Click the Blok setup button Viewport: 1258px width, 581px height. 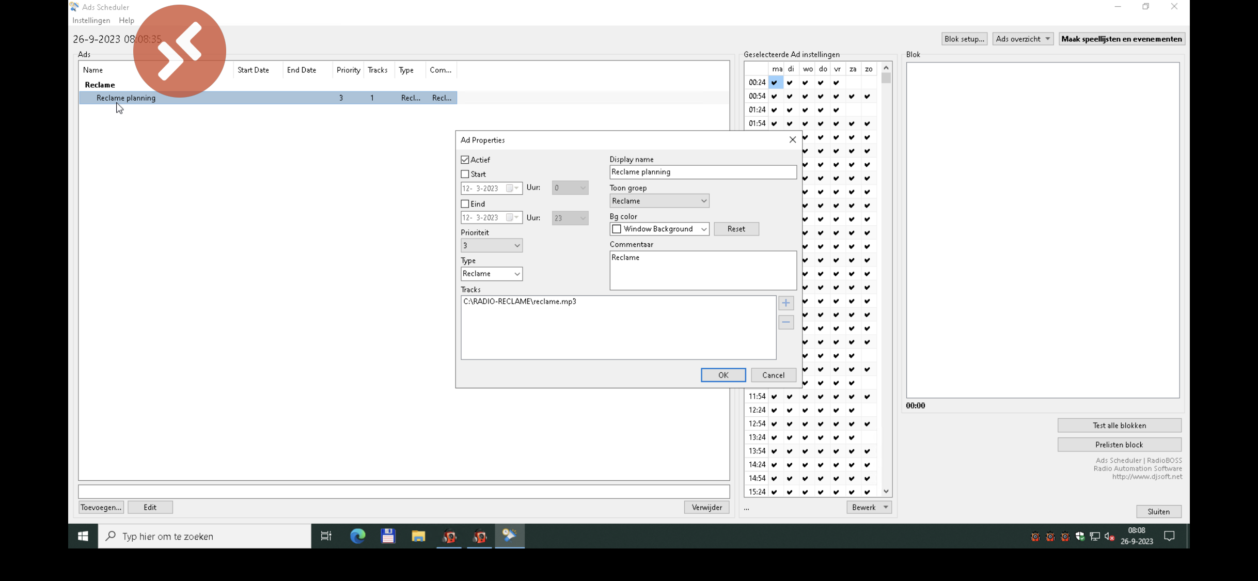coord(964,39)
